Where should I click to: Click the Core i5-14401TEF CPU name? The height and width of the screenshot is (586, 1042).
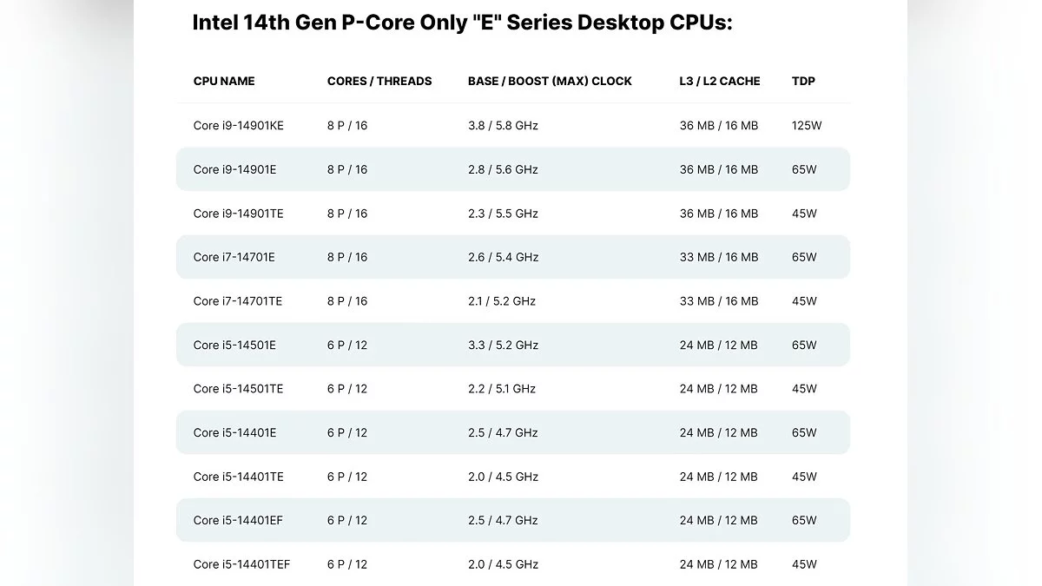pos(241,564)
